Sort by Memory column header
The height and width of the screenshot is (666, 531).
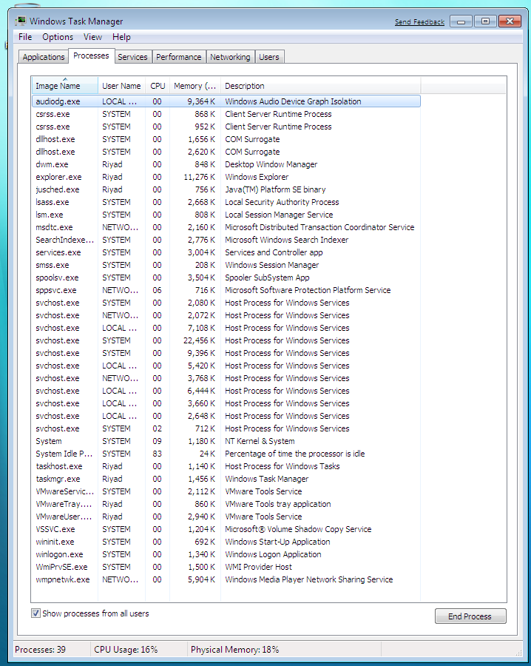(x=195, y=86)
